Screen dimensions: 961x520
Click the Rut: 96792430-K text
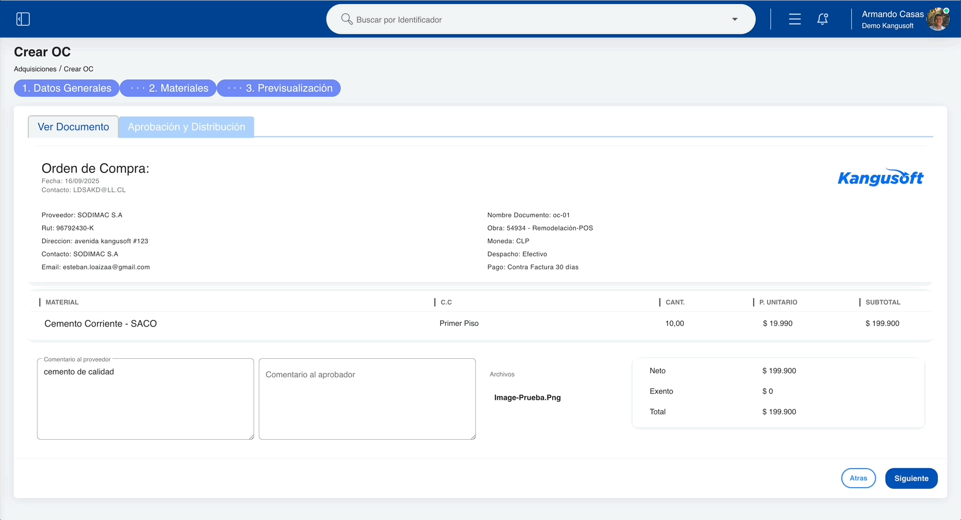(68, 228)
